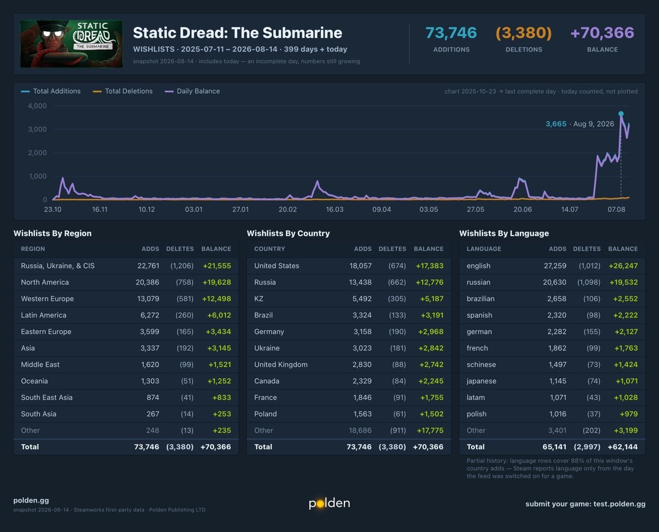Select the title Static Dread: The Submarine
Screen dimensions: 659x532
[x=237, y=32]
